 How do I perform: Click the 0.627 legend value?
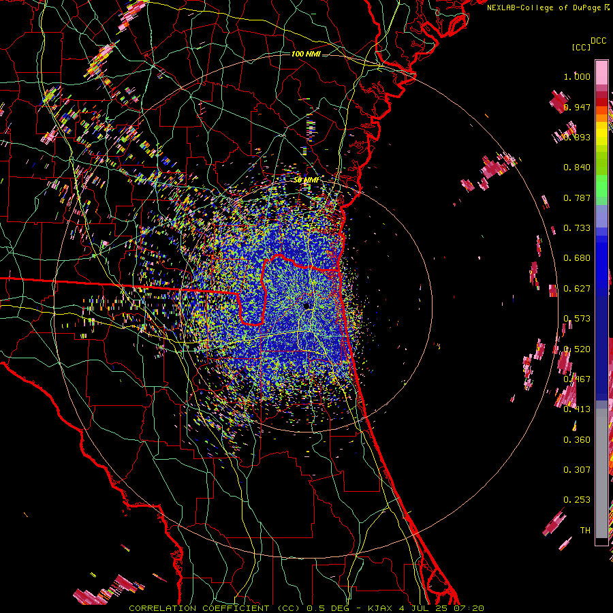tap(577, 289)
